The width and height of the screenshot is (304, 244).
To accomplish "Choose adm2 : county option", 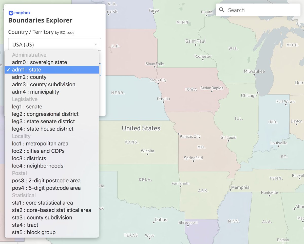I will [x=52, y=77].
